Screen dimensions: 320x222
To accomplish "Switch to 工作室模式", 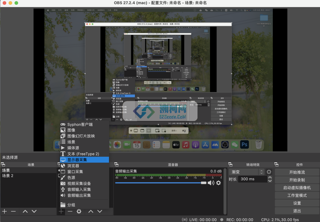I will pyautogui.click(x=297, y=195).
